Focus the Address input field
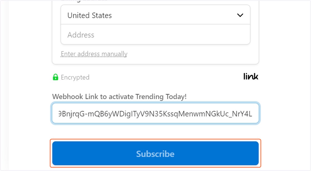This screenshot has width=311, height=171. point(155,34)
